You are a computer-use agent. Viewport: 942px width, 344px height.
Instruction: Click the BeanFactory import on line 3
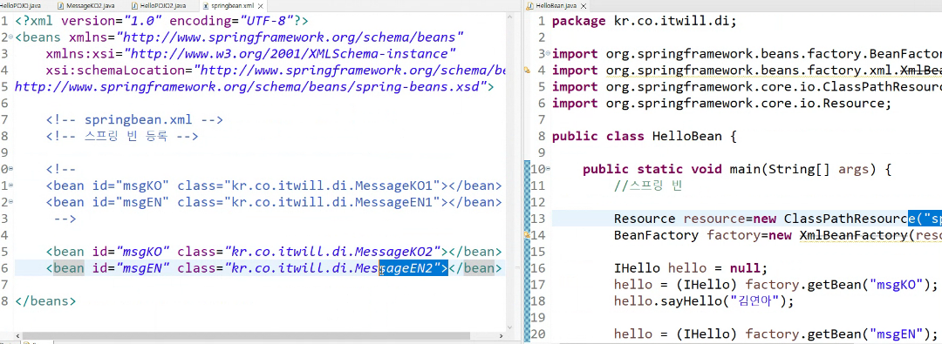(747, 54)
